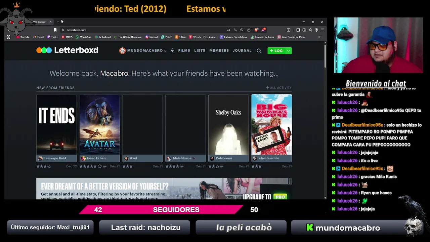The image size is (430, 242).
Task: Open the Gmail bookmark
Action: [38, 37]
